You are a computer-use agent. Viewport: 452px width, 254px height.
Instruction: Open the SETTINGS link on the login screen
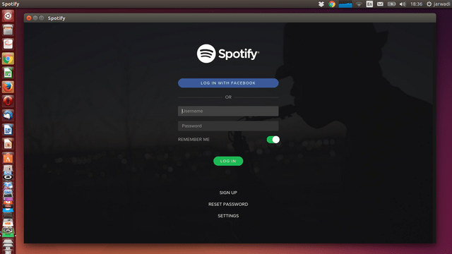click(228, 216)
